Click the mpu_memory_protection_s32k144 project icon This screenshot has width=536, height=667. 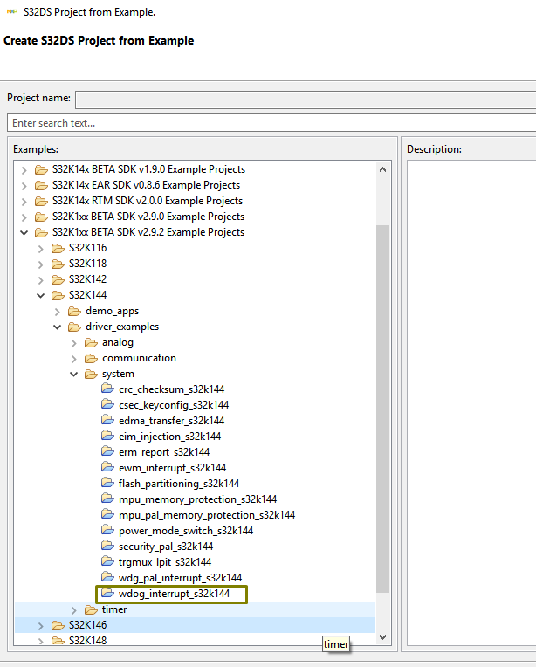coord(107,499)
